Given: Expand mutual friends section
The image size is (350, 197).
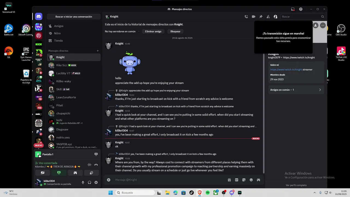Looking at the screenshot, I should tap(296, 90).
